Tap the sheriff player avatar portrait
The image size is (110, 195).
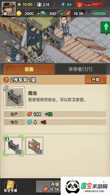pyautogui.click(x=9, y=8)
